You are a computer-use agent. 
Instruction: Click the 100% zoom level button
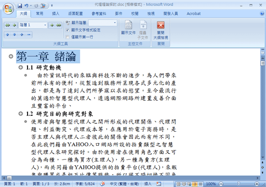click(x=211, y=184)
